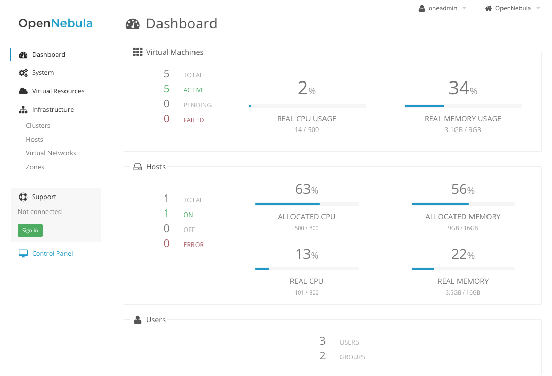Image resolution: width=552 pixels, height=376 pixels.
Task: Click the OpenNebula home icon in header
Action: point(488,8)
